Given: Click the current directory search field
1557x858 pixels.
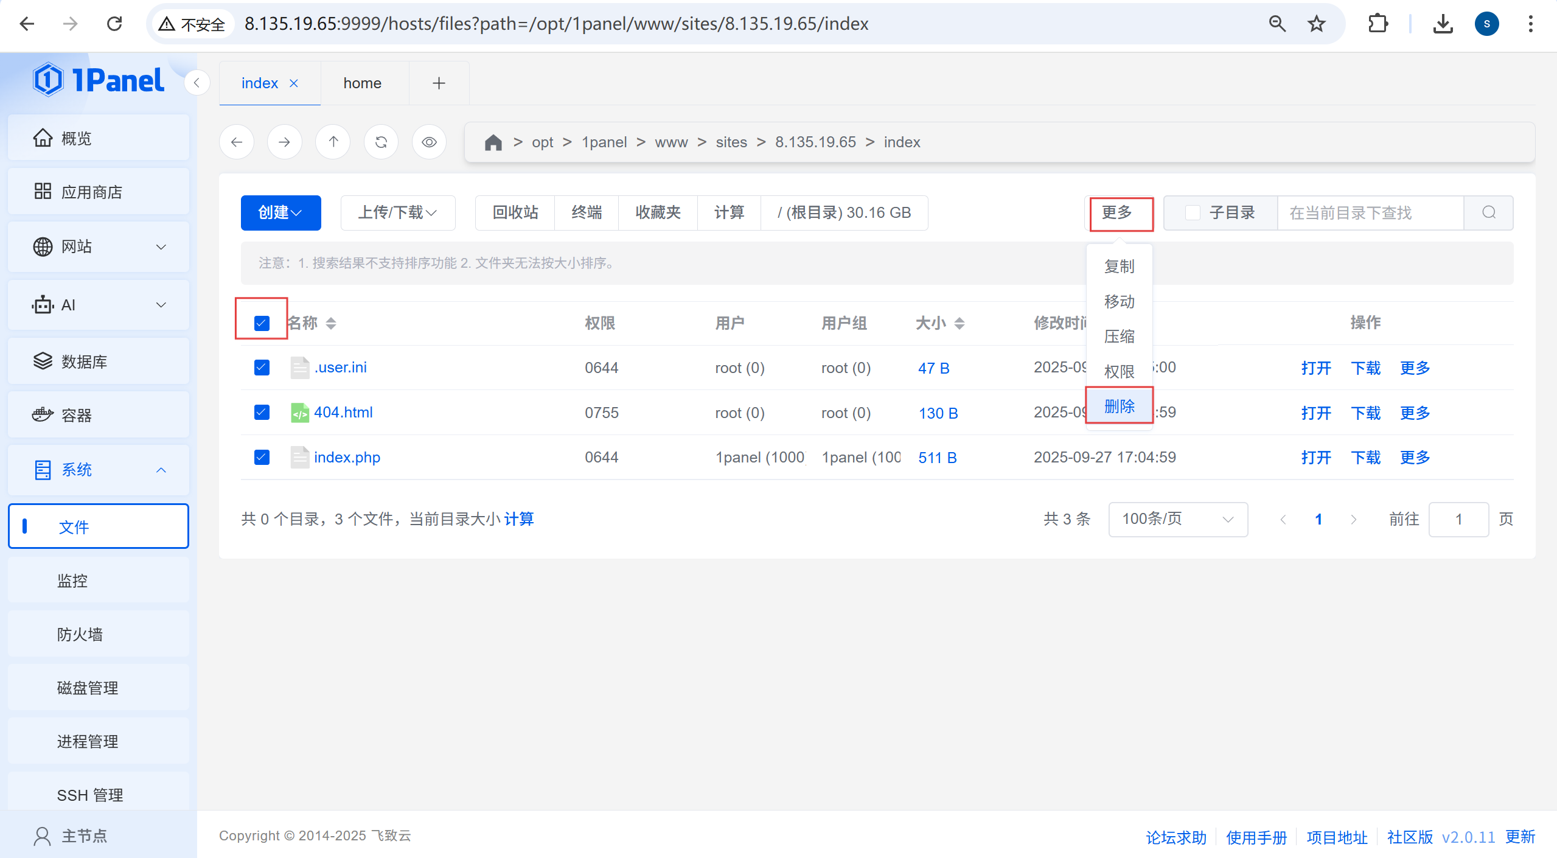Looking at the screenshot, I should tap(1369, 213).
